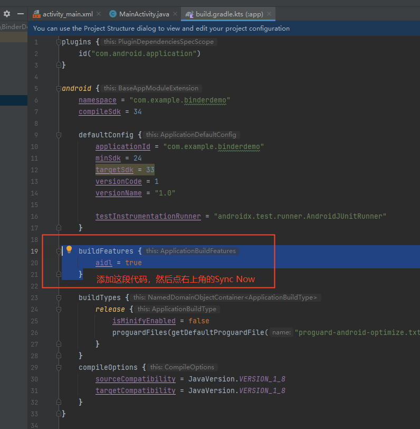Click the versionCode property
Image resolution: width=420 pixels, height=429 pixels.
coord(119,181)
